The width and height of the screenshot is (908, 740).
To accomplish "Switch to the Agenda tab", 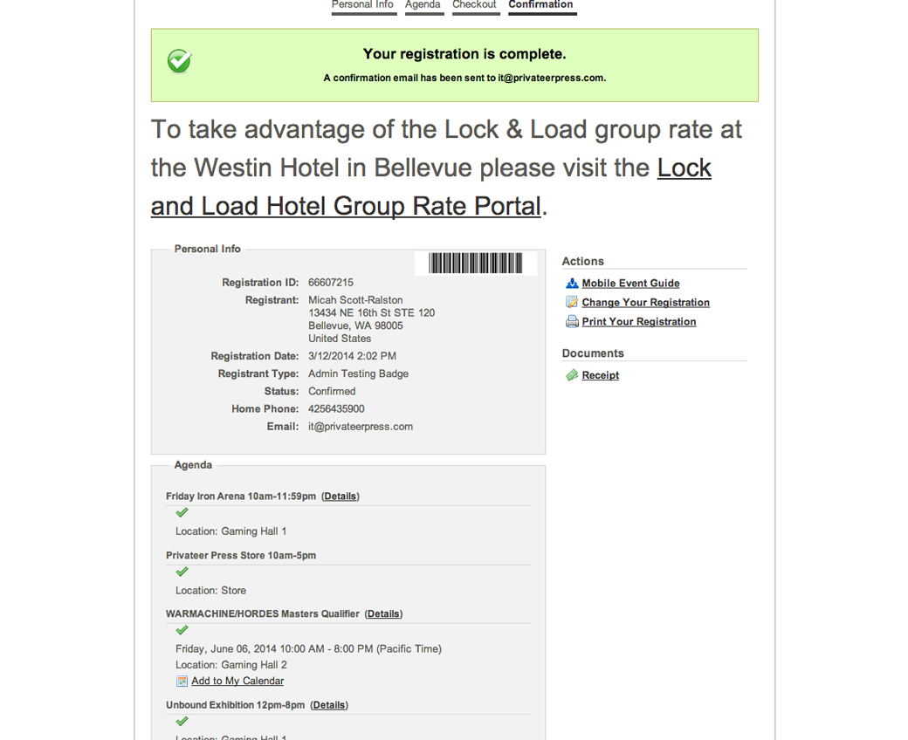I will click(x=423, y=5).
